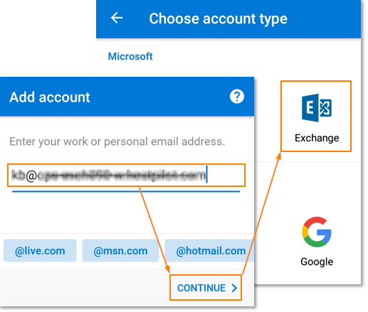
Task: Go back using the left arrow icon
Action: [x=117, y=18]
